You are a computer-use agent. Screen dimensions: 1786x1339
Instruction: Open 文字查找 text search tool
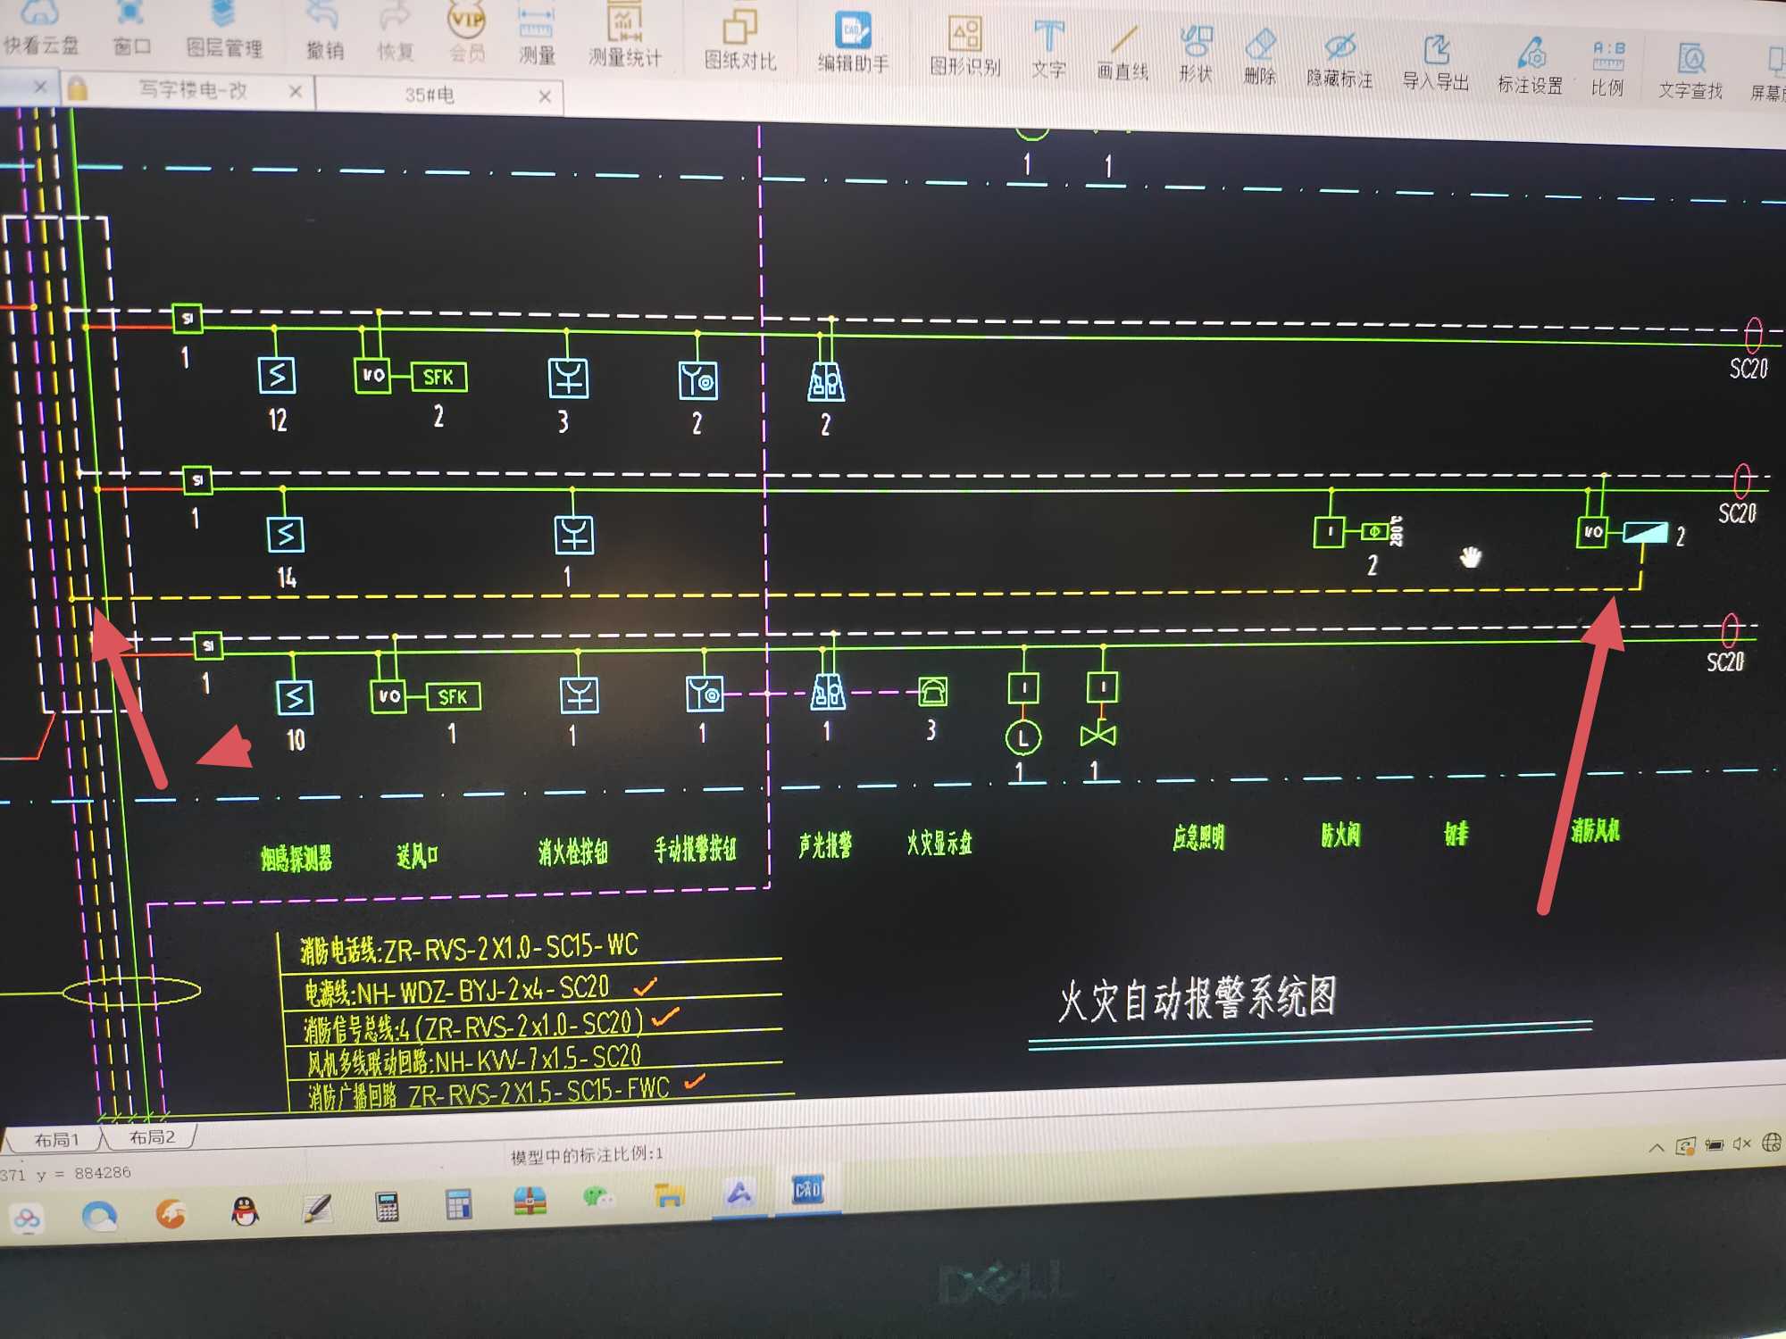pyautogui.click(x=1690, y=71)
